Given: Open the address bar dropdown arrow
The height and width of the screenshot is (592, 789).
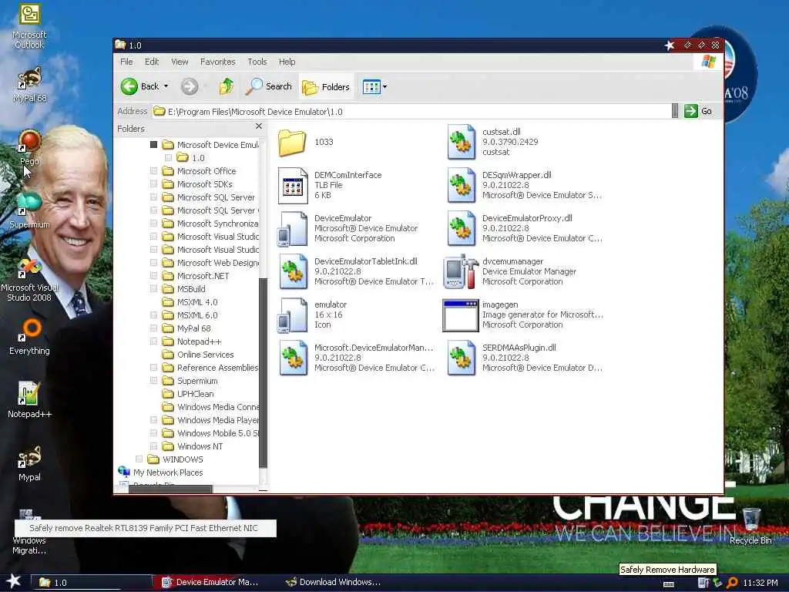Looking at the screenshot, I should tap(675, 111).
